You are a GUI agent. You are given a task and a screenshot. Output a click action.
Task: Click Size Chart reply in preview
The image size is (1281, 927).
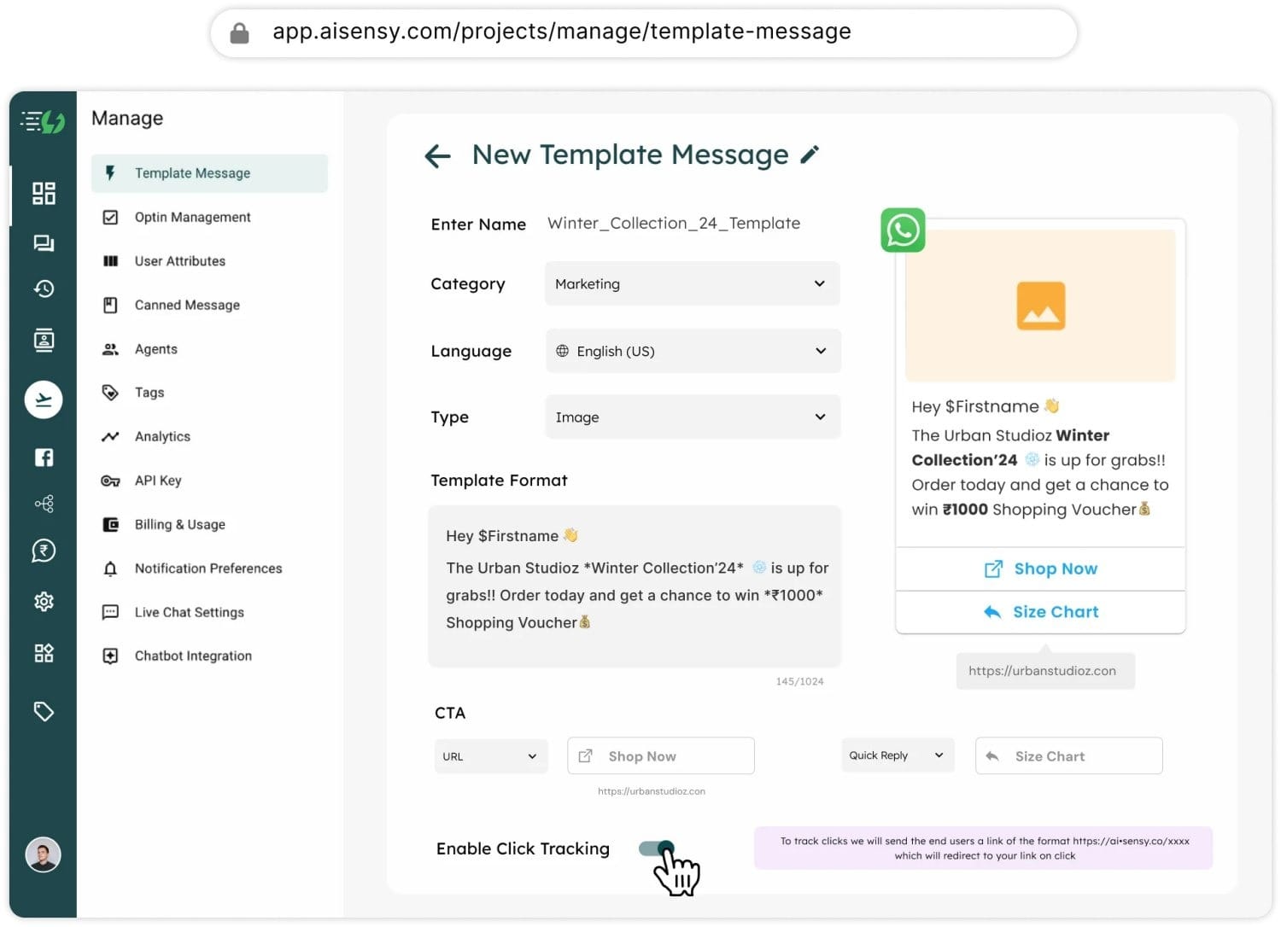(x=1040, y=612)
